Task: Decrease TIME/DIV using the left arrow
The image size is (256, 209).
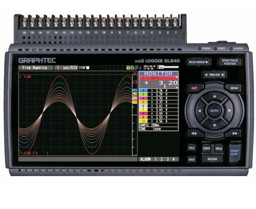Action: point(206,75)
